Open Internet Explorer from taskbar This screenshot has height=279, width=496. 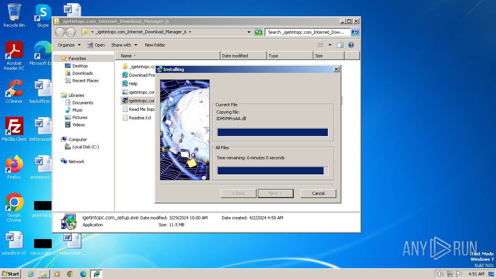31,274
